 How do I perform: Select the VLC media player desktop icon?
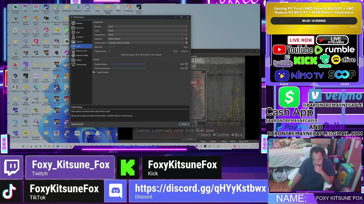tap(26, 31)
